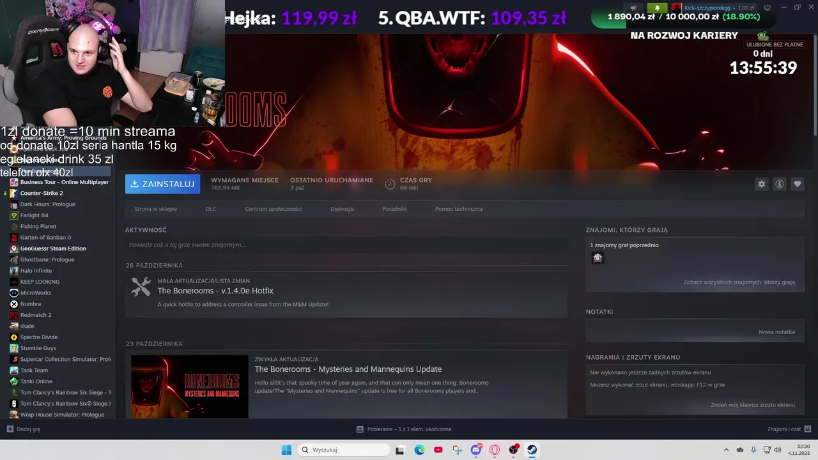
Task: Create a Nowa notatka
Action: 776,332
